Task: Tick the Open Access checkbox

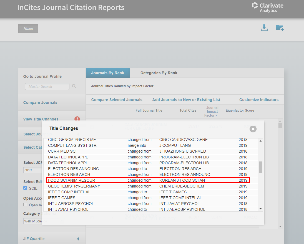Action: (x=25, y=205)
